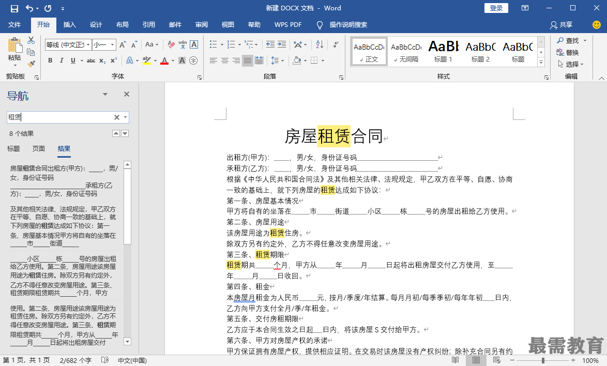Undo the last action
Viewport: 607px width, 366px height.
tap(29, 8)
